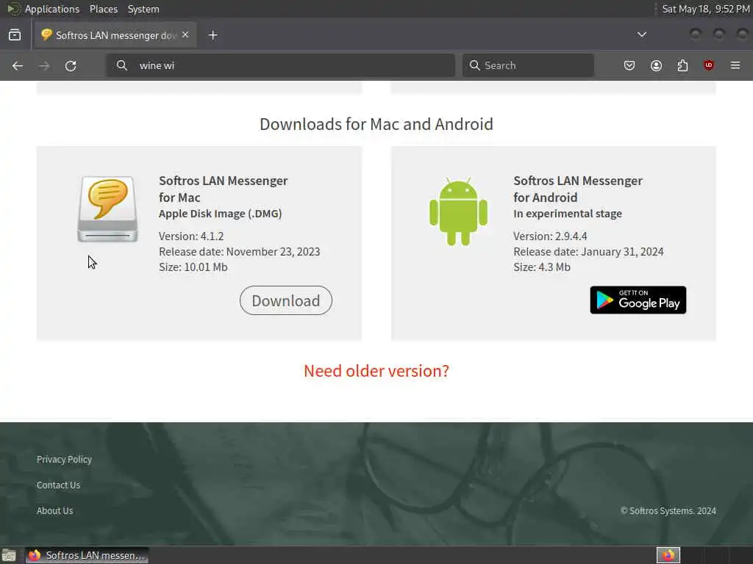
Task: Click '© Softros Systems. 2024' text
Action: pos(668,511)
